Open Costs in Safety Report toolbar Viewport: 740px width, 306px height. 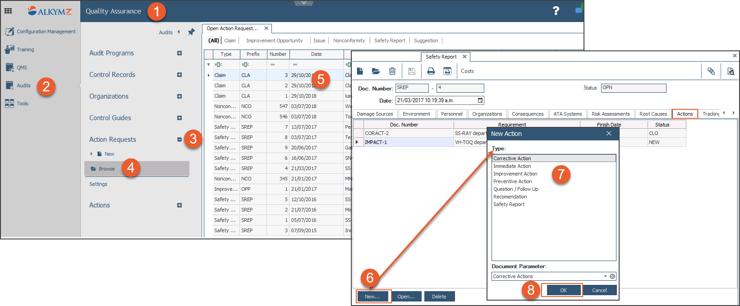tap(467, 71)
